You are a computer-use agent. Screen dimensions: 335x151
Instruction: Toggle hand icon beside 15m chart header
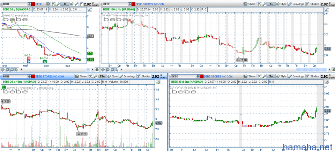click(158, 82)
